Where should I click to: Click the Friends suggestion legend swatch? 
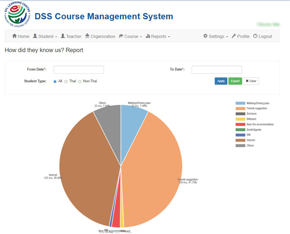[x=240, y=108]
